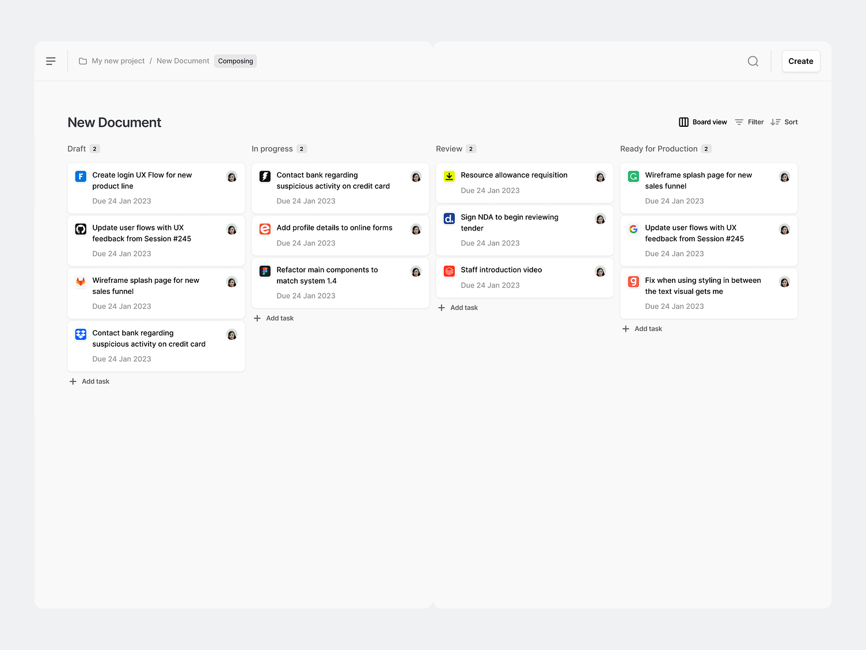This screenshot has width=866, height=650.
Task: Select the GitLab icon on the wireframe splash card
Action: pos(81,282)
